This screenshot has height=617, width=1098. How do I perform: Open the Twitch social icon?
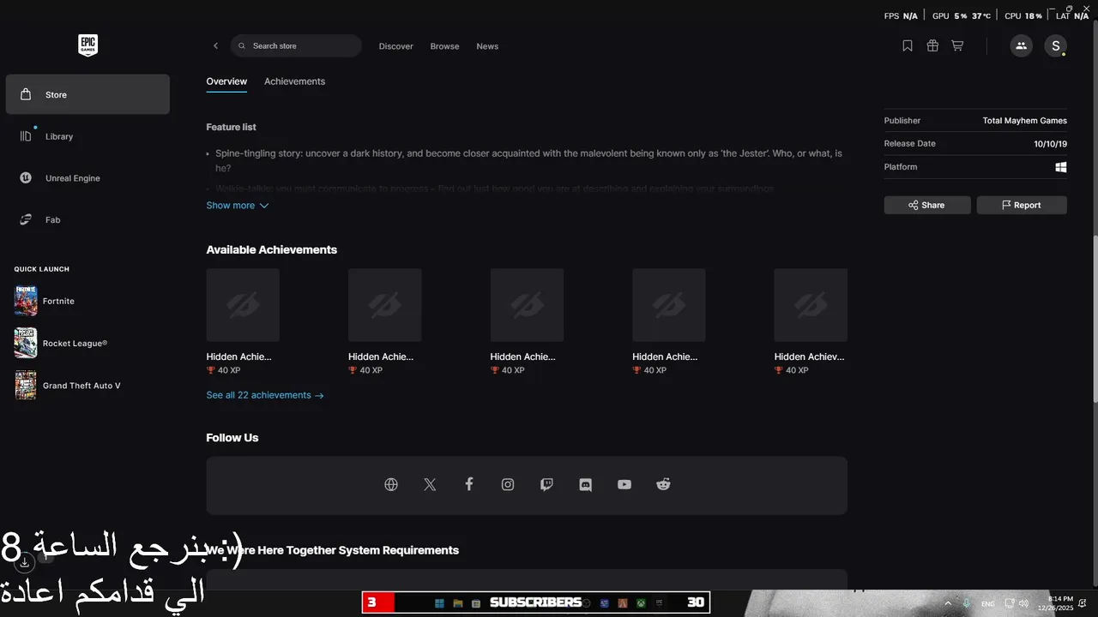tap(546, 484)
